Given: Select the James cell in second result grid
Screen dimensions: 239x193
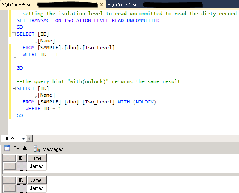Looking at the screenshot, I should pos(37,188).
